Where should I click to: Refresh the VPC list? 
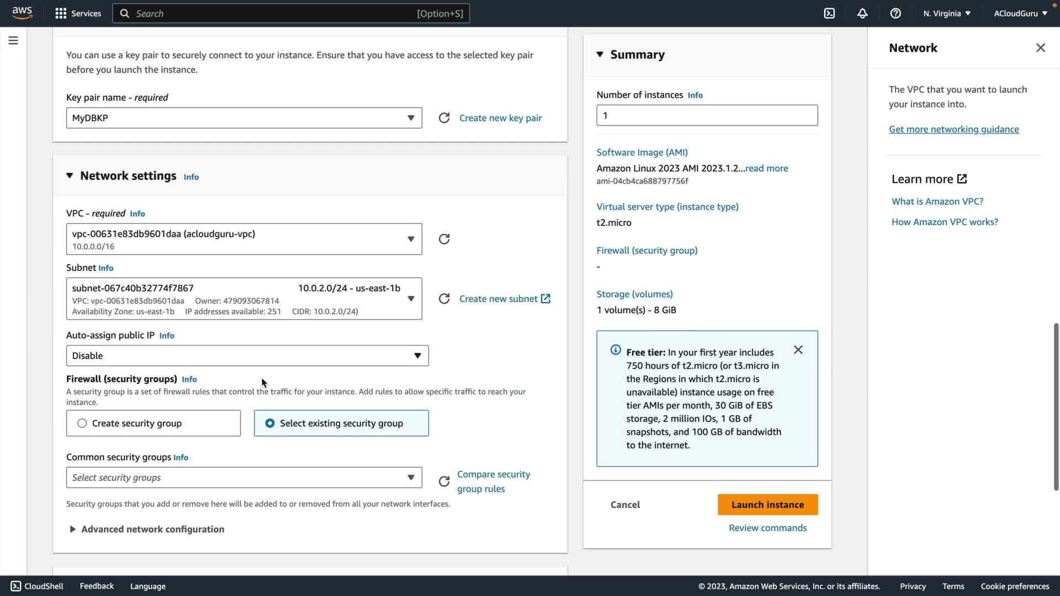click(444, 239)
